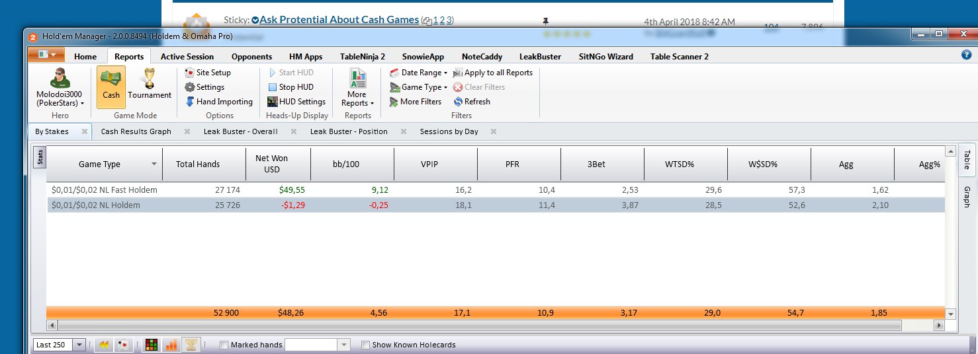The width and height of the screenshot is (978, 354).
Task: Toggle the Stats side panel button
Action: pyautogui.click(x=40, y=158)
